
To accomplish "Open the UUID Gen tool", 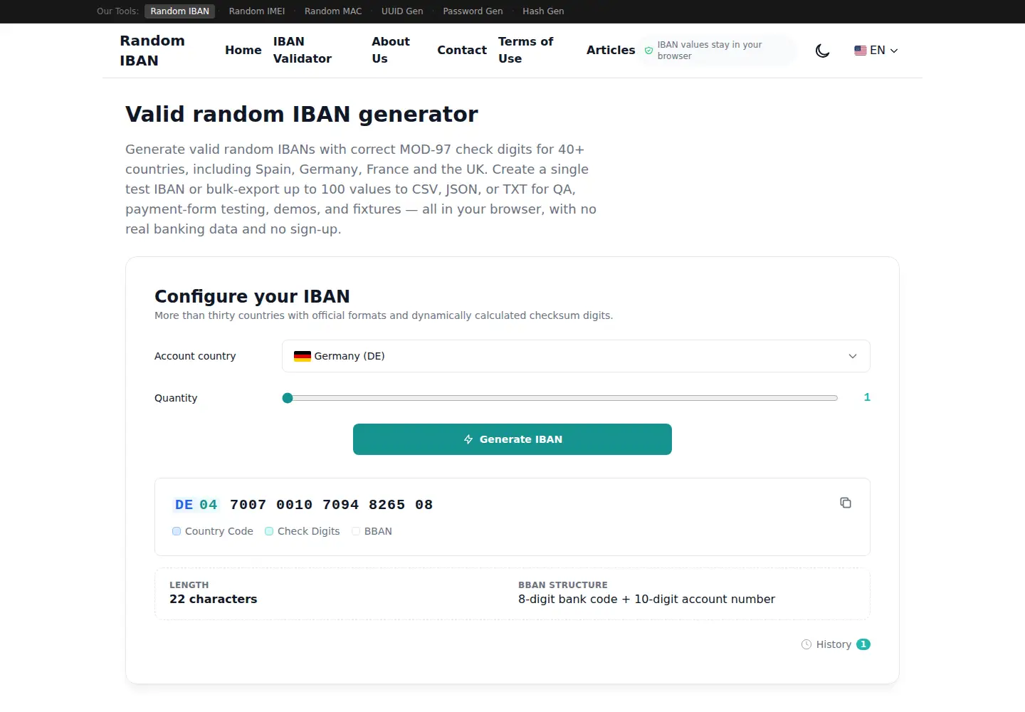I will pyautogui.click(x=402, y=11).
